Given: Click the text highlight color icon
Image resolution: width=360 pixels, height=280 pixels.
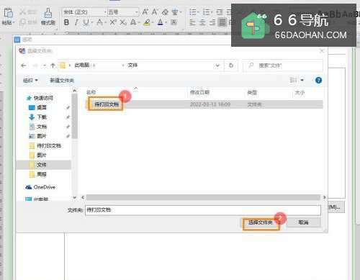Looking at the screenshot, I should click(x=147, y=22).
